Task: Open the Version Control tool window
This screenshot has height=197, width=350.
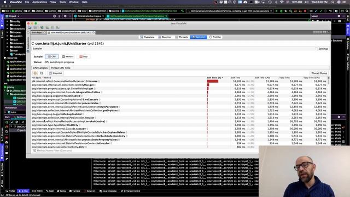Action: coord(131,191)
